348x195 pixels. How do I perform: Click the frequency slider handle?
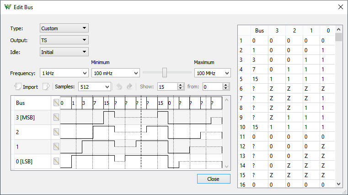click(x=165, y=73)
